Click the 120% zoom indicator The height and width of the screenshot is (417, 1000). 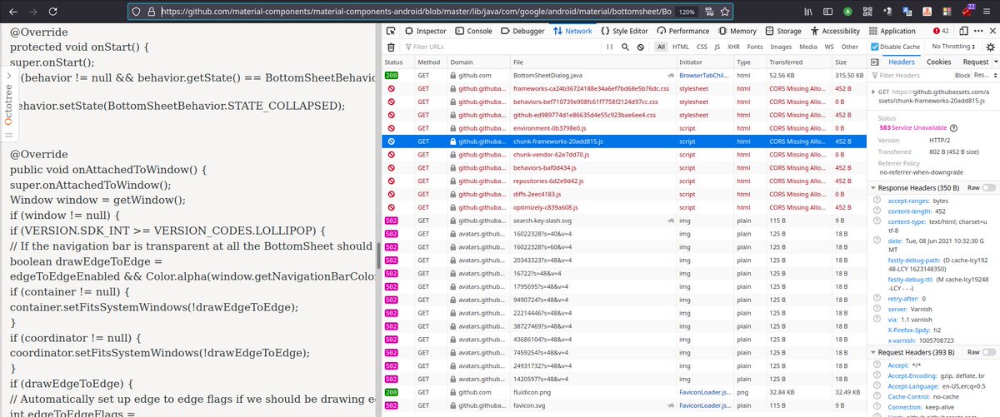tap(687, 12)
